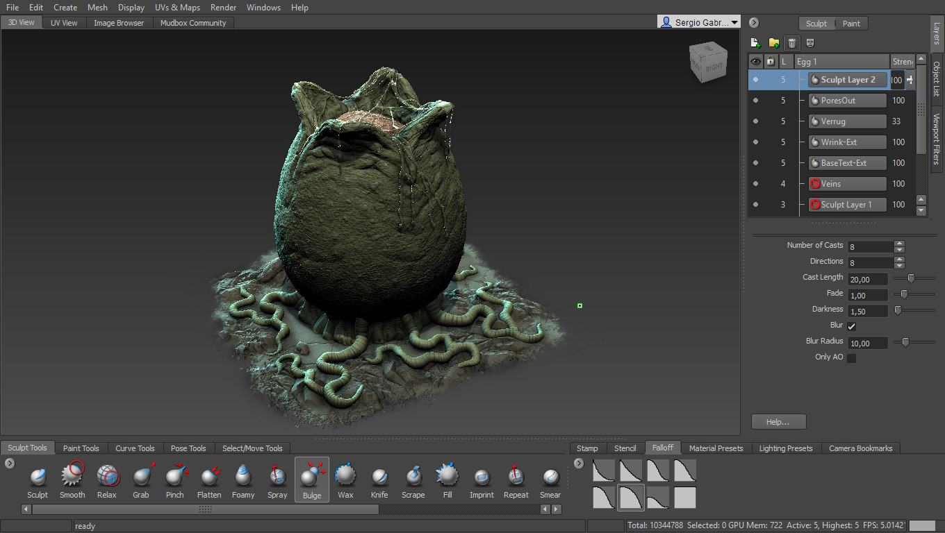
Task: Select the Smooth tool
Action: (72, 480)
